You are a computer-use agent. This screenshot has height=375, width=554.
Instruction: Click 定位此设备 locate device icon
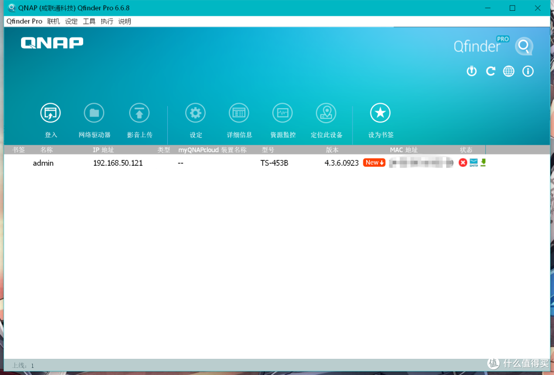[326, 113]
